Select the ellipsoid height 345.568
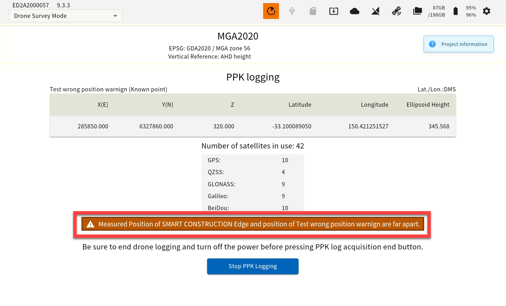Viewport: 506px width, 306px height. tap(439, 126)
